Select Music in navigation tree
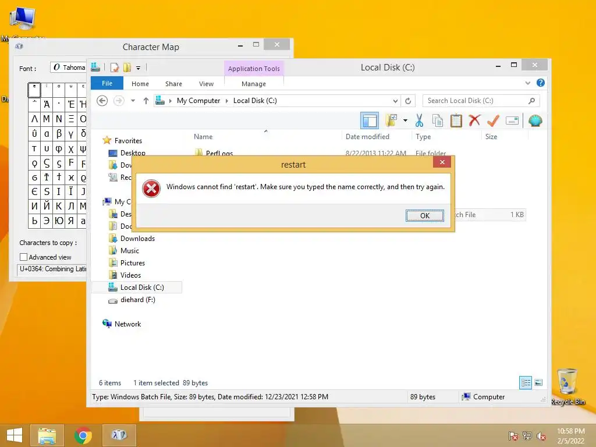Image resolution: width=596 pixels, height=447 pixels. pos(130,250)
